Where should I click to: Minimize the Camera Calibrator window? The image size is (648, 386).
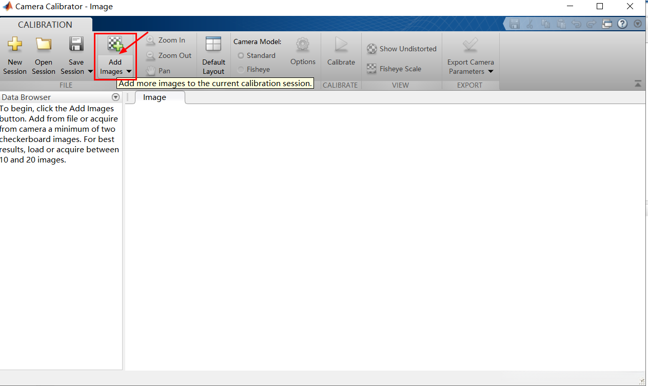click(x=570, y=6)
